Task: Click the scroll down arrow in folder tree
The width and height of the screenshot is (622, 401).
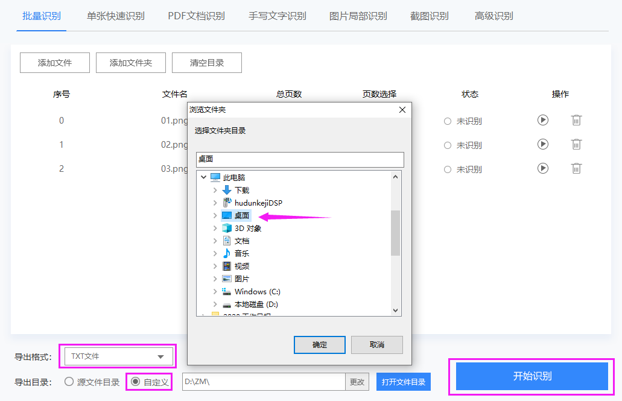Action: tap(395, 310)
